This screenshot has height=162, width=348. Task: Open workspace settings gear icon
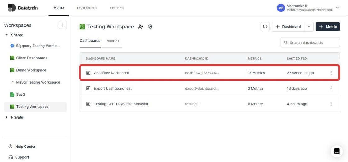[x=150, y=27]
